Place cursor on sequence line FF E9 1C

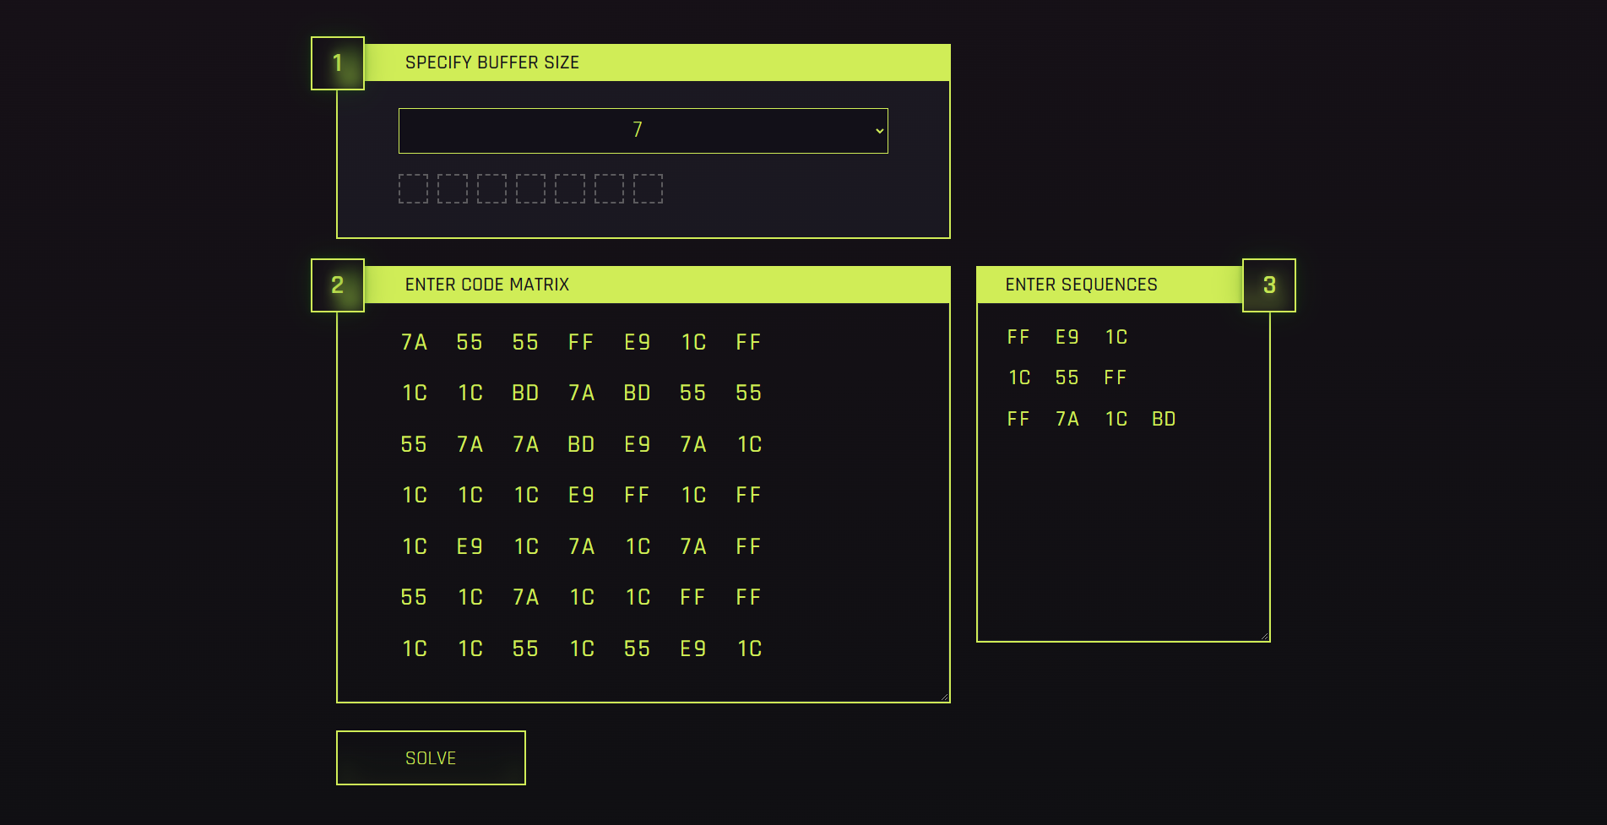tap(1067, 337)
